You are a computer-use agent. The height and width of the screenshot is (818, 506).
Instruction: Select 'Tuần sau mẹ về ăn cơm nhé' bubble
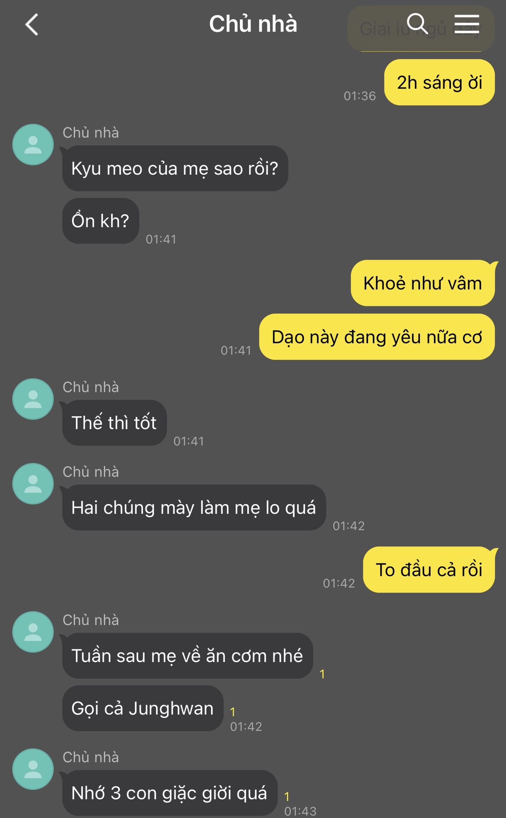click(x=188, y=656)
